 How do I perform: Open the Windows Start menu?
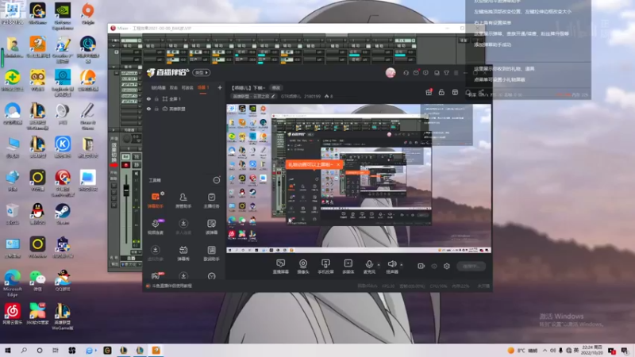8,351
